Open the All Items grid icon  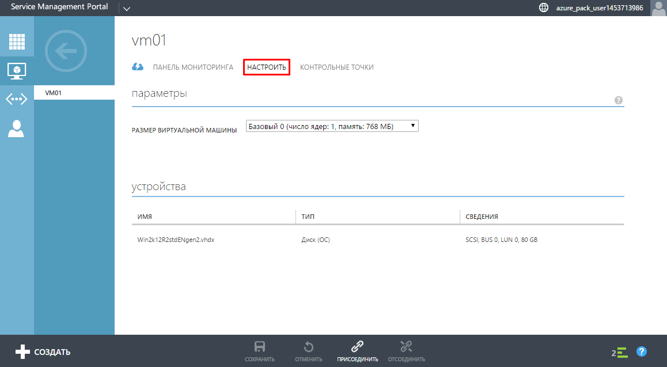17,42
